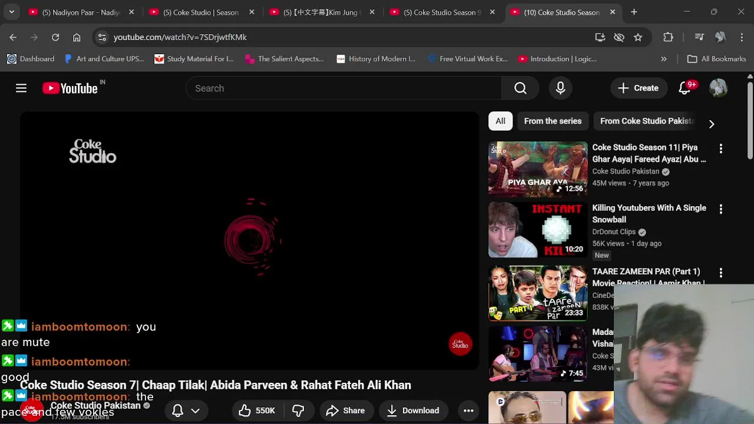Bookmark this page with star

(638, 37)
